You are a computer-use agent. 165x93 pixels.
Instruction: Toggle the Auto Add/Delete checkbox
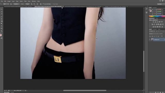pos(43,4)
